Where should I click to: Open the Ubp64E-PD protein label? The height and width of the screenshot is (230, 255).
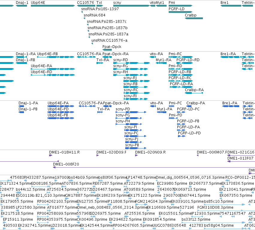point(58,109)
